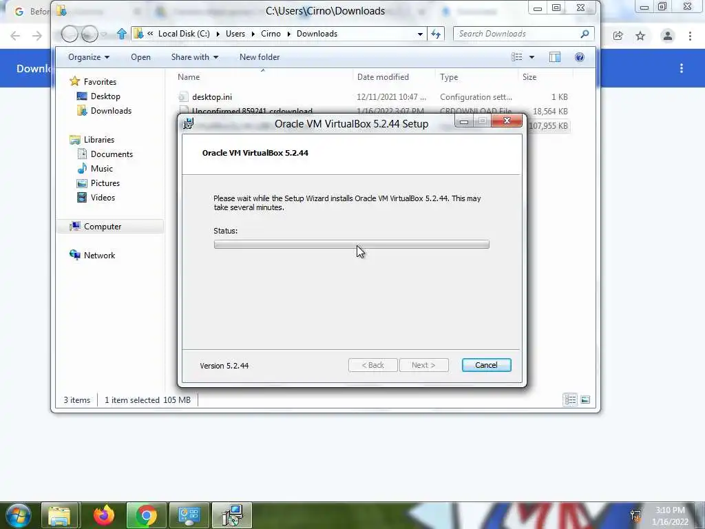Image resolution: width=705 pixels, height=529 pixels.
Task: Open Downloads in the navigation pane
Action: click(105, 111)
